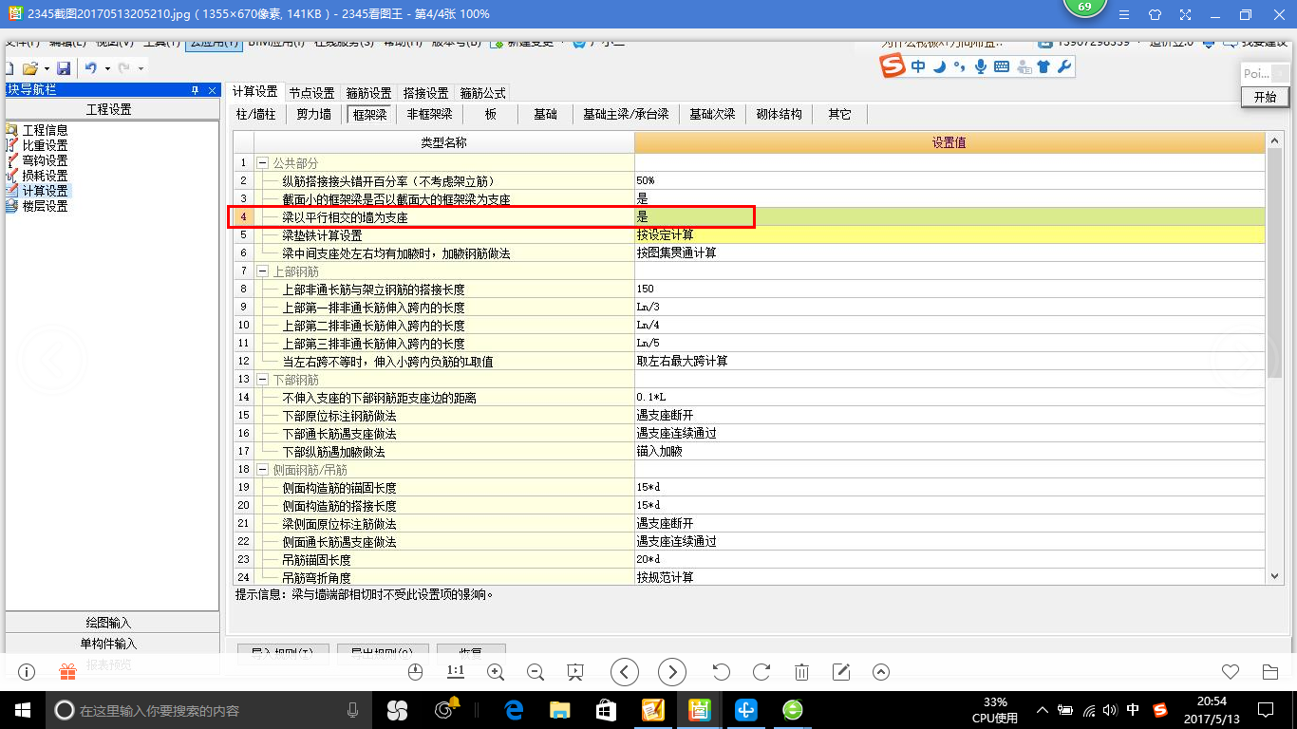Delete image with the trash icon
Screen dimensions: 1297x729
(x=801, y=672)
